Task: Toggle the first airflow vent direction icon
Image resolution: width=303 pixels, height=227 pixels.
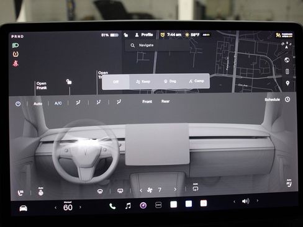Action: click(78, 102)
